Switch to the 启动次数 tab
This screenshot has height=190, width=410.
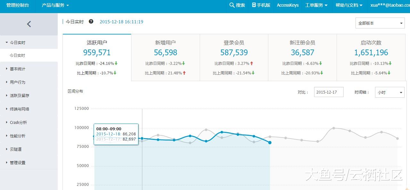click(x=371, y=43)
